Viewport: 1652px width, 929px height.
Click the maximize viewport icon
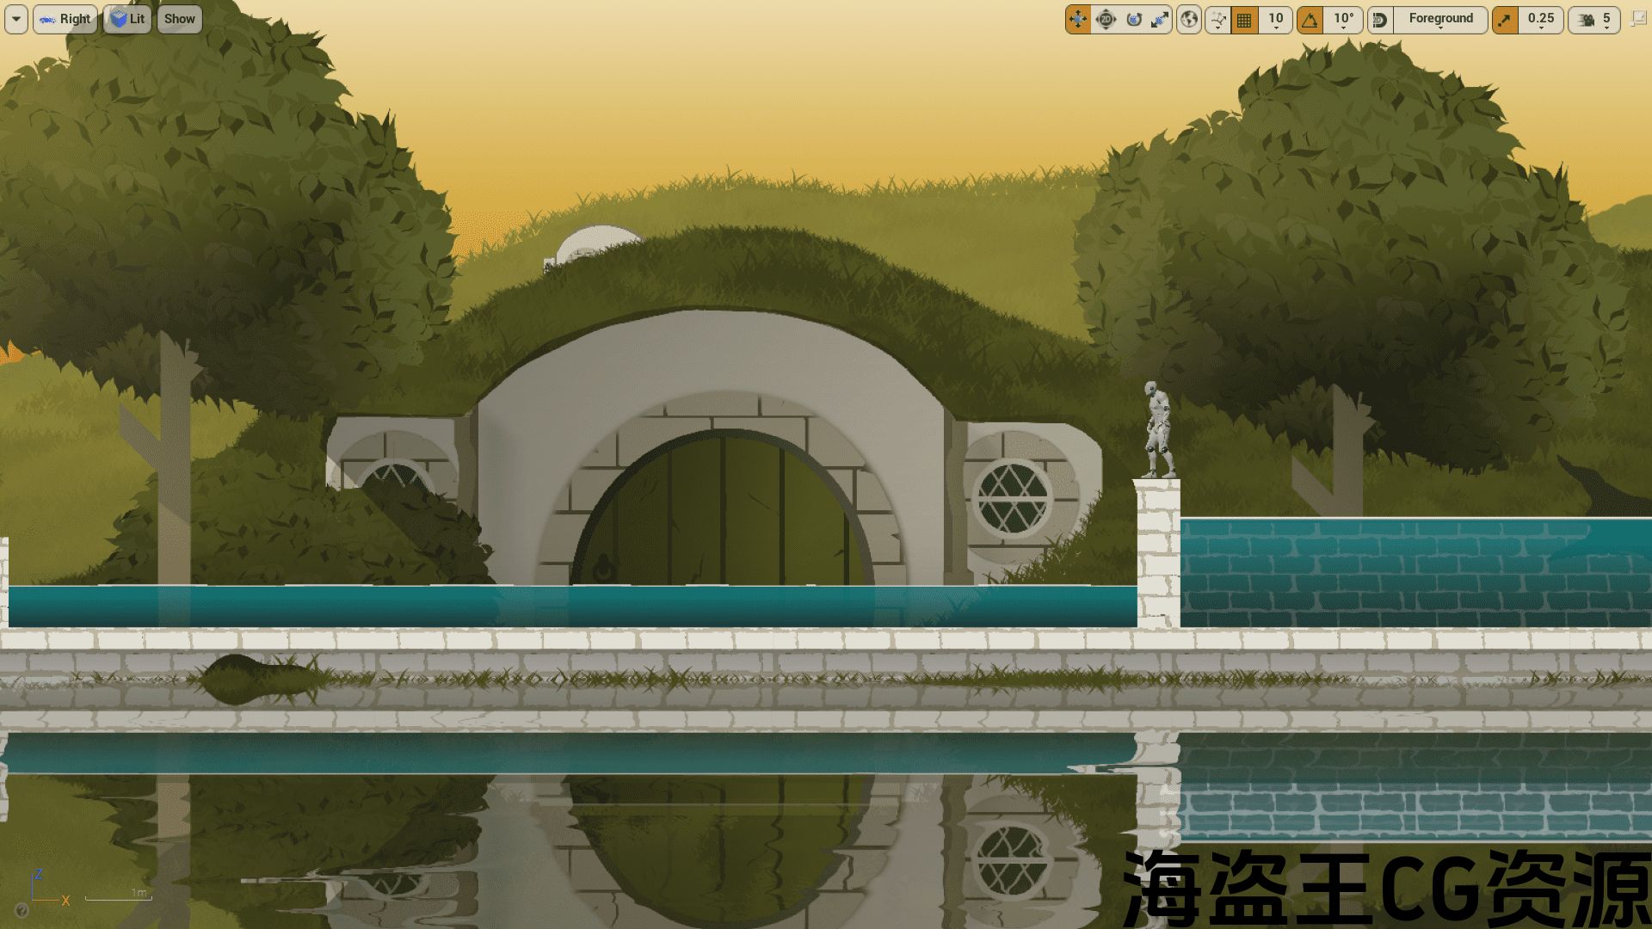tap(1638, 19)
